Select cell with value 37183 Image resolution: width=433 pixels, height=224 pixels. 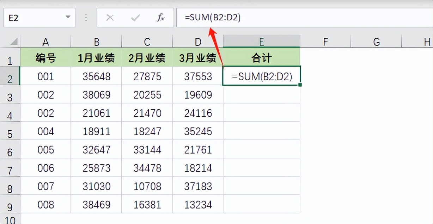[x=198, y=186]
